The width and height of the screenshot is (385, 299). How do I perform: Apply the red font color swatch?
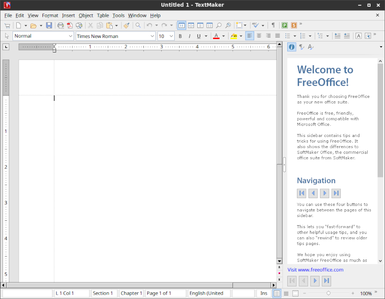pyautogui.click(x=216, y=36)
